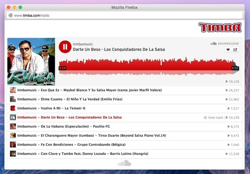The image size is (250, 174).
Task: Click the El Charanguero Mayor track thumbnail
Action: 13,135
